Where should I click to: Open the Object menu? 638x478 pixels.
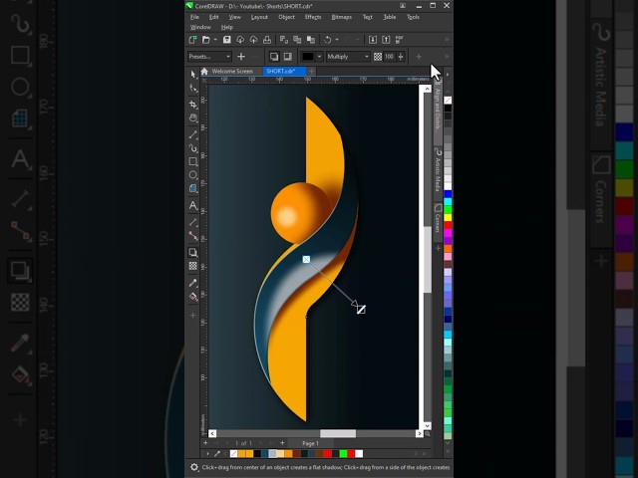(286, 17)
